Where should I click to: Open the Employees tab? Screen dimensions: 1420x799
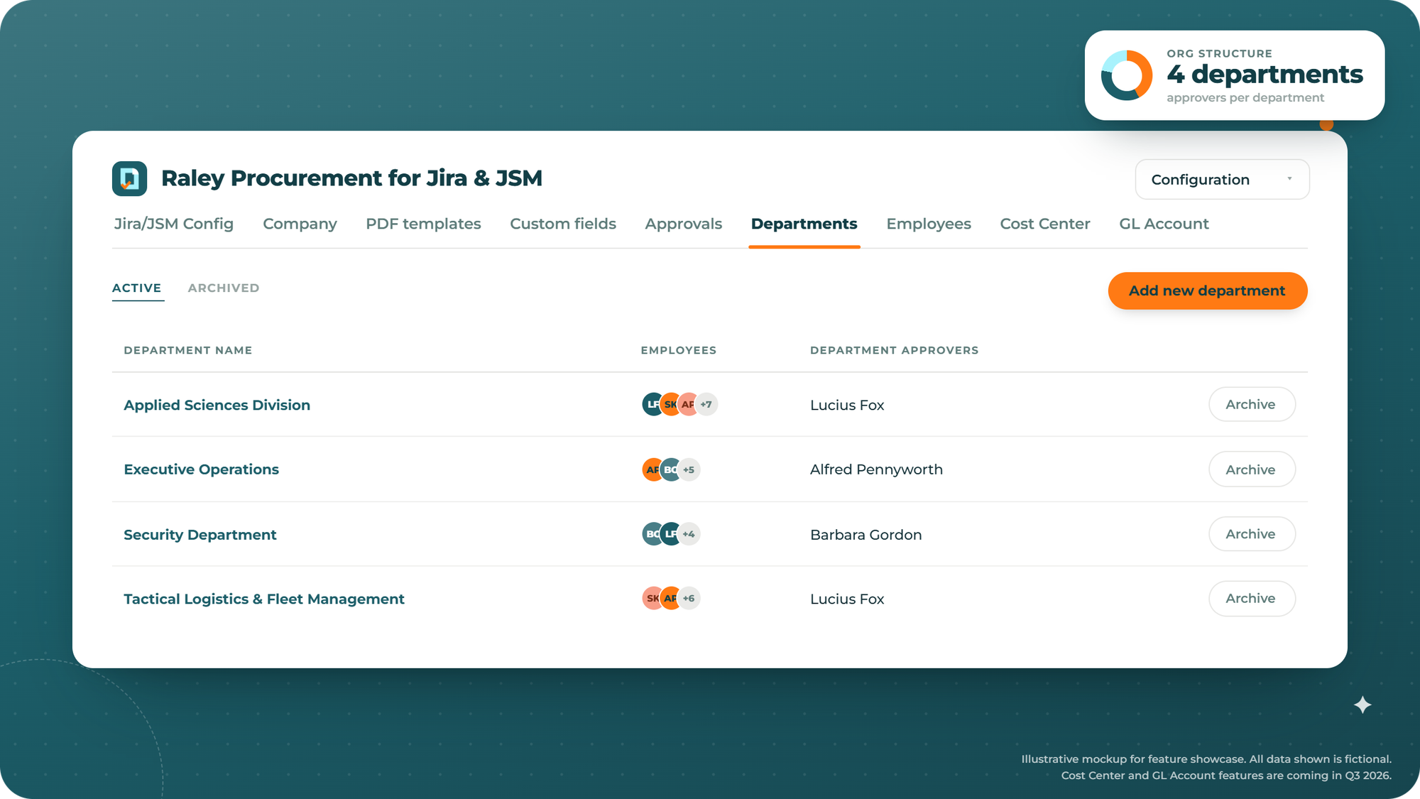click(x=929, y=224)
